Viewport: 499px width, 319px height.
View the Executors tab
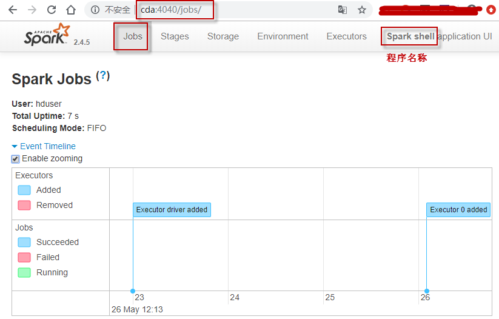pyautogui.click(x=346, y=36)
